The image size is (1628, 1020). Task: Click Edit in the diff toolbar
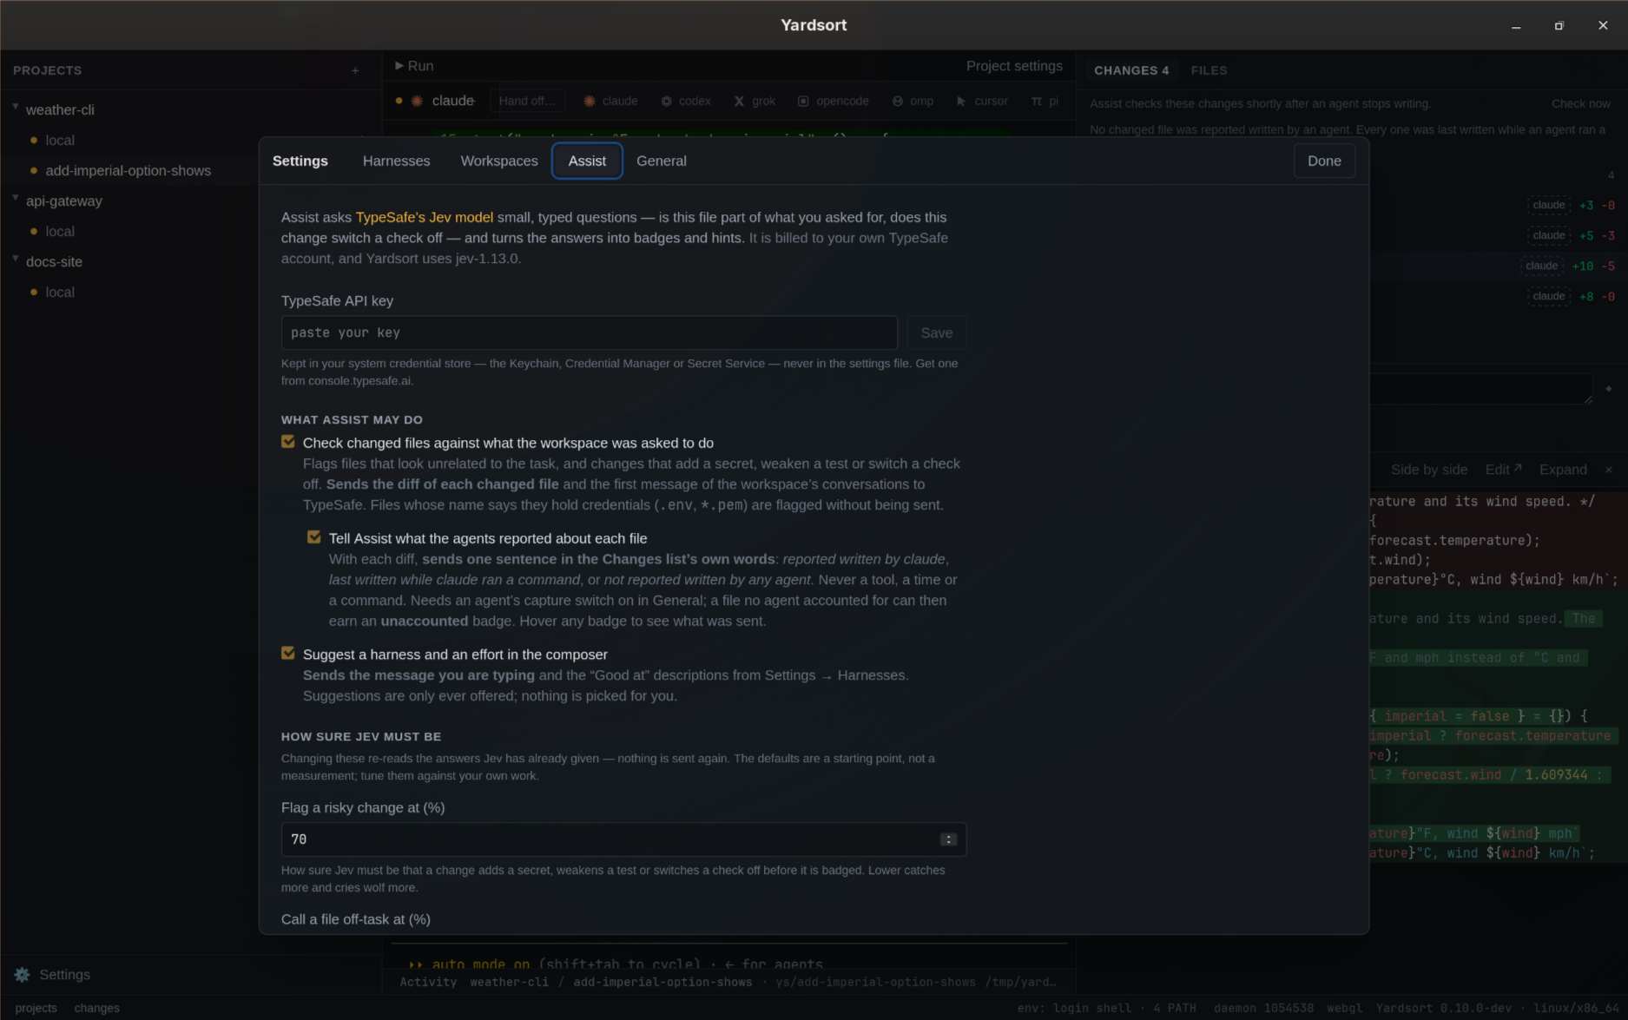tap(1504, 470)
